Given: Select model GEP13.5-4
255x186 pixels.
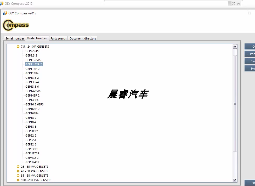Looking at the screenshot, I should tap(32, 82).
